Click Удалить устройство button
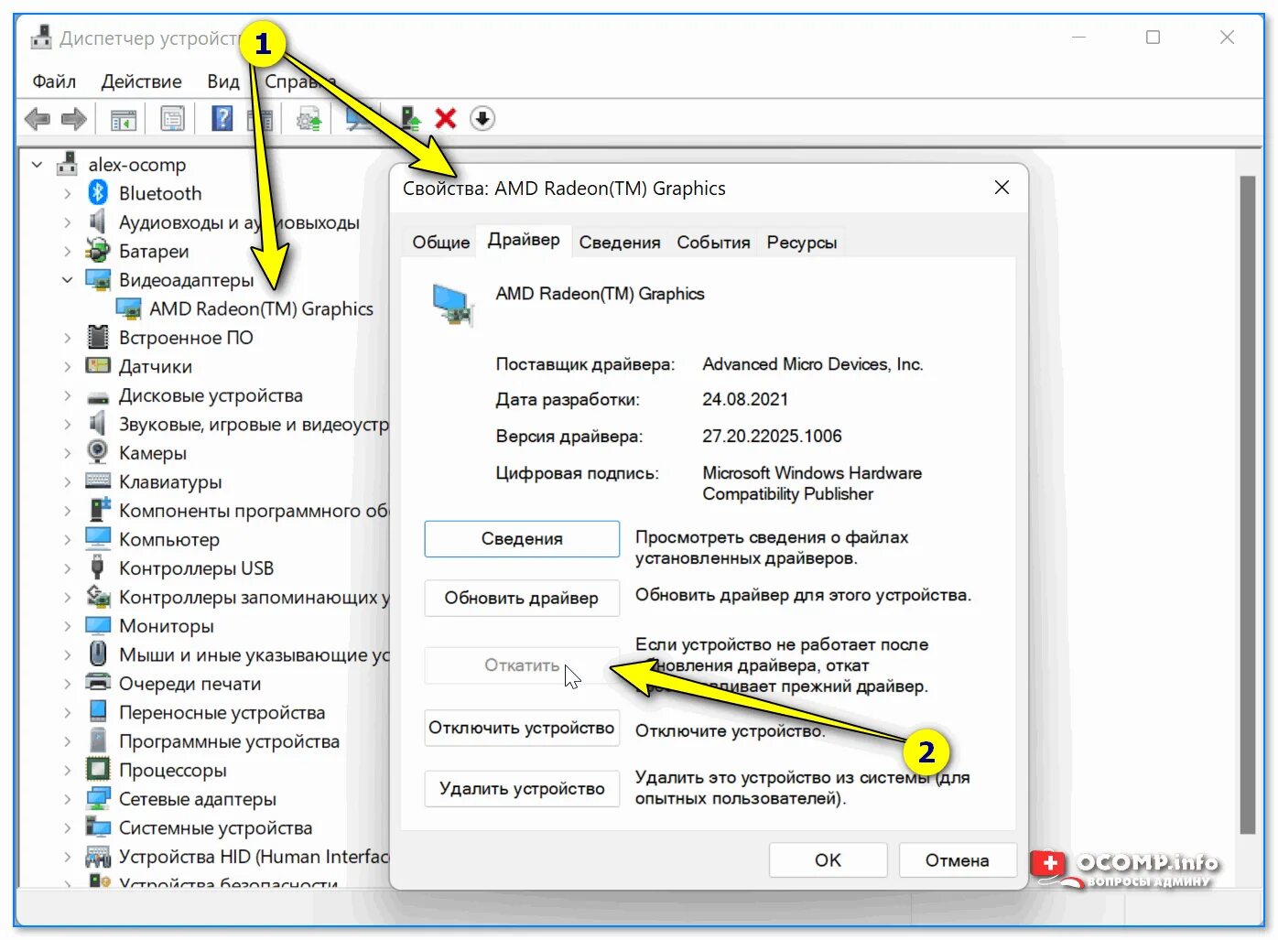1278x940 pixels. [x=522, y=789]
